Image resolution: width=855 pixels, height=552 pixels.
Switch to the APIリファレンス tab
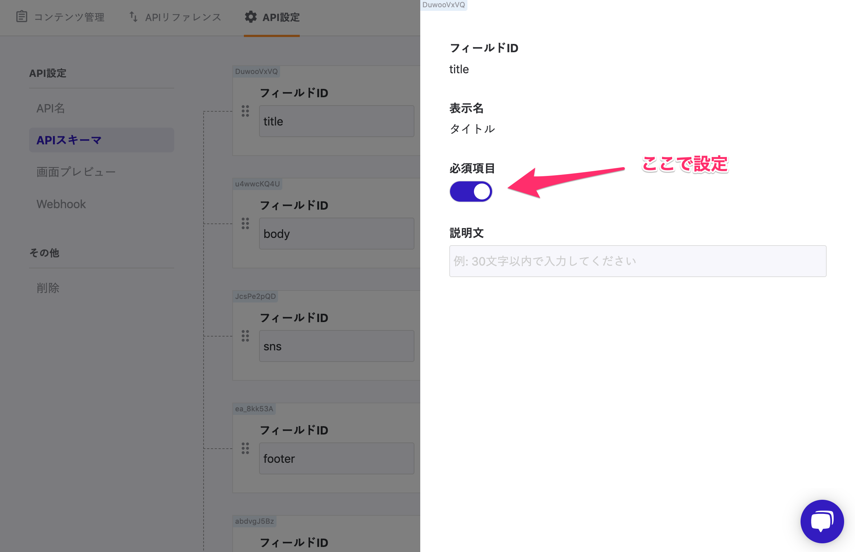coord(183,17)
